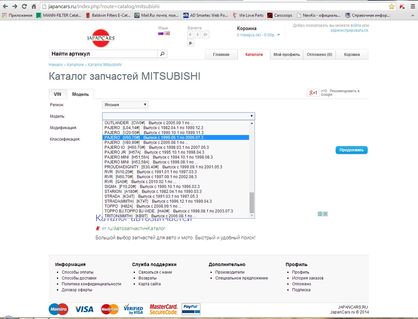The width and height of the screenshot is (418, 319).
Task: Open the Мой профиль navigation tab
Action: (287, 55)
